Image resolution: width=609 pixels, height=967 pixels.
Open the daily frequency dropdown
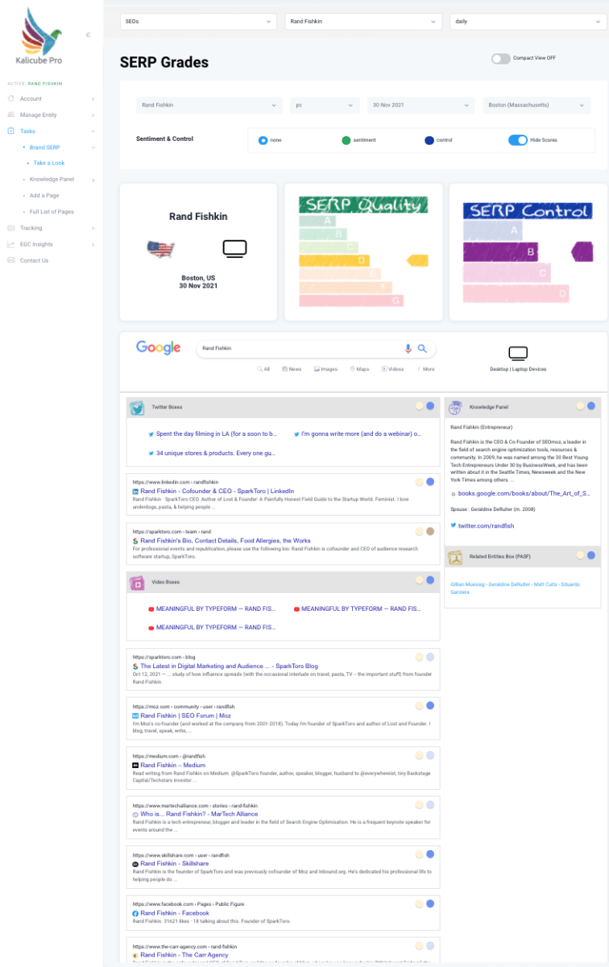coord(528,22)
